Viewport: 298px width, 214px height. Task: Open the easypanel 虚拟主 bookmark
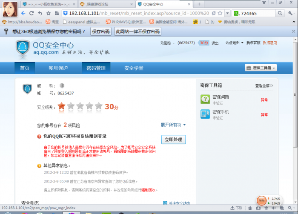[x=81, y=22]
